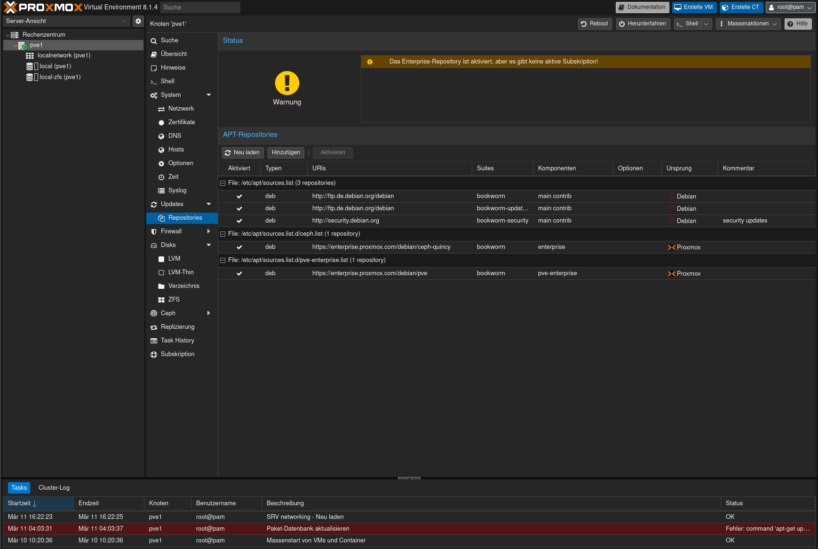Click the Reboot button
This screenshot has width=818, height=549.
click(x=595, y=24)
